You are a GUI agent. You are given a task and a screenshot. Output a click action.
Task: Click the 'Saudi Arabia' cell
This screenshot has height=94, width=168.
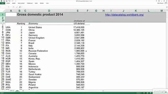click(35, 74)
